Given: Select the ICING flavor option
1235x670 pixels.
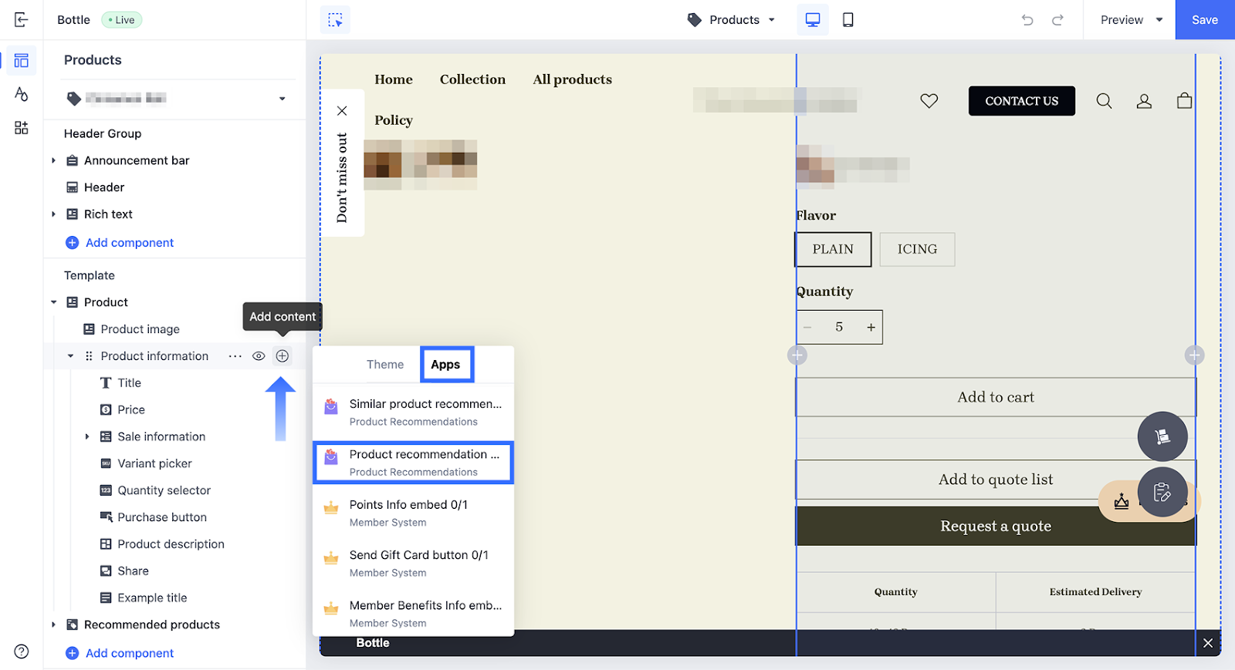Looking at the screenshot, I should coord(917,250).
